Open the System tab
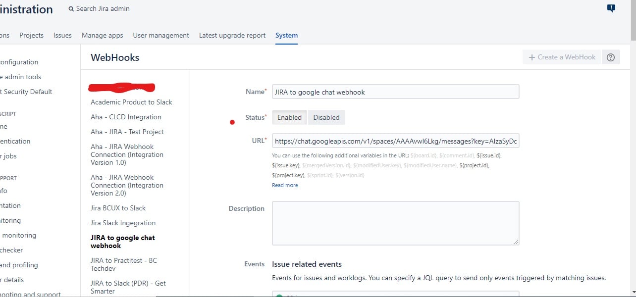 coord(286,35)
